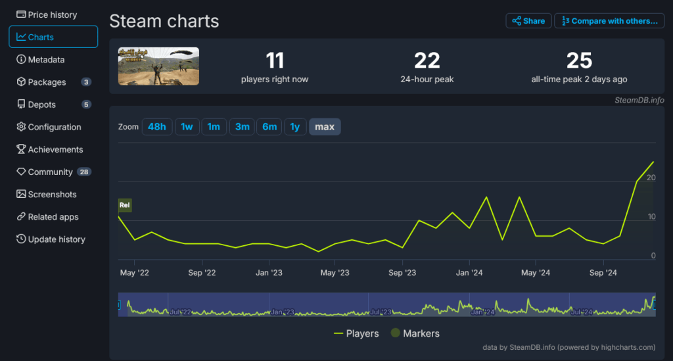This screenshot has height=361, width=673.
Task: Open Update history label
Action: click(57, 239)
